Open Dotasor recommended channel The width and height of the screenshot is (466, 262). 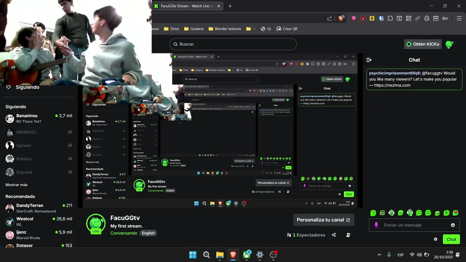tap(39, 245)
